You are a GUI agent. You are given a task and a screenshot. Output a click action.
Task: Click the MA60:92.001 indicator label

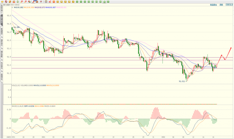[61, 8]
